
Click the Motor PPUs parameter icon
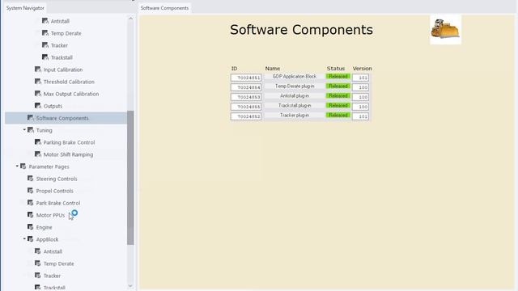tap(31, 215)
